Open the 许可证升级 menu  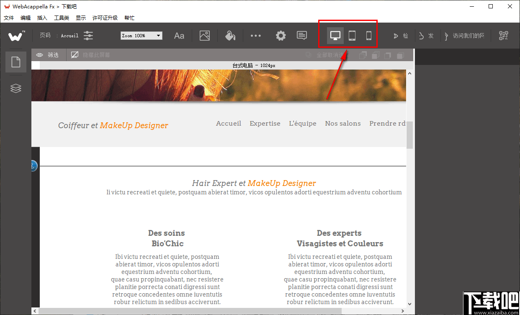pyautogui.click(x=105, y=18)
